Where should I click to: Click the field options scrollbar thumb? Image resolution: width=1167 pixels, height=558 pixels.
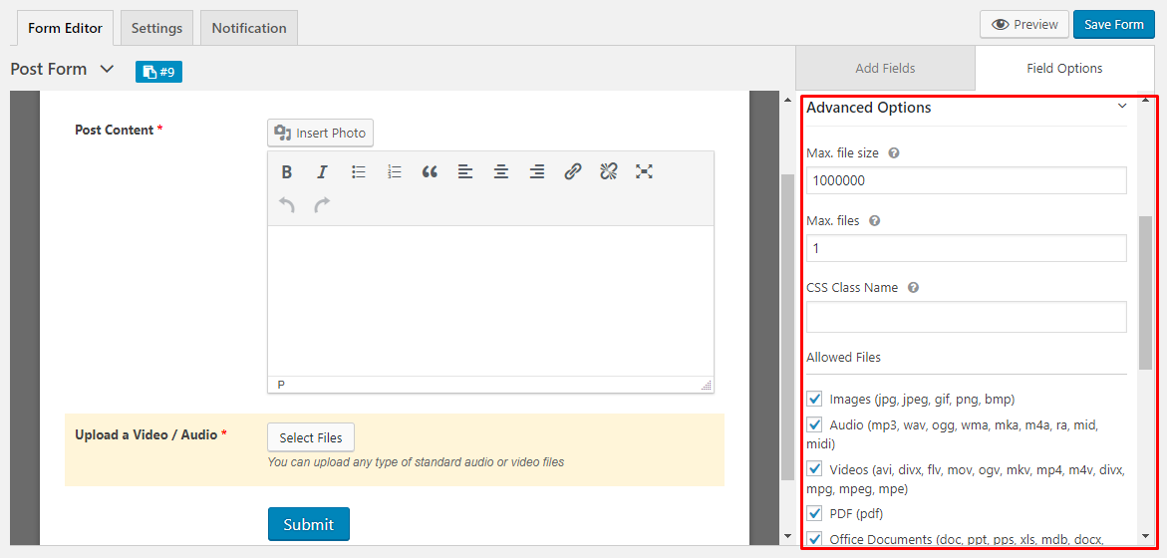pos(1145,292)
